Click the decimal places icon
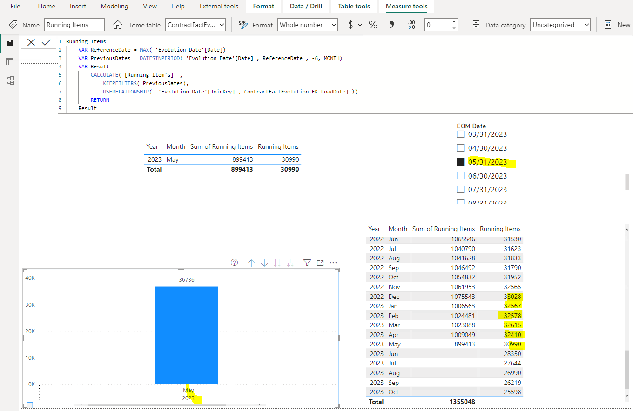This screenshot has height=411, width=633. click(x=411, y=25)
